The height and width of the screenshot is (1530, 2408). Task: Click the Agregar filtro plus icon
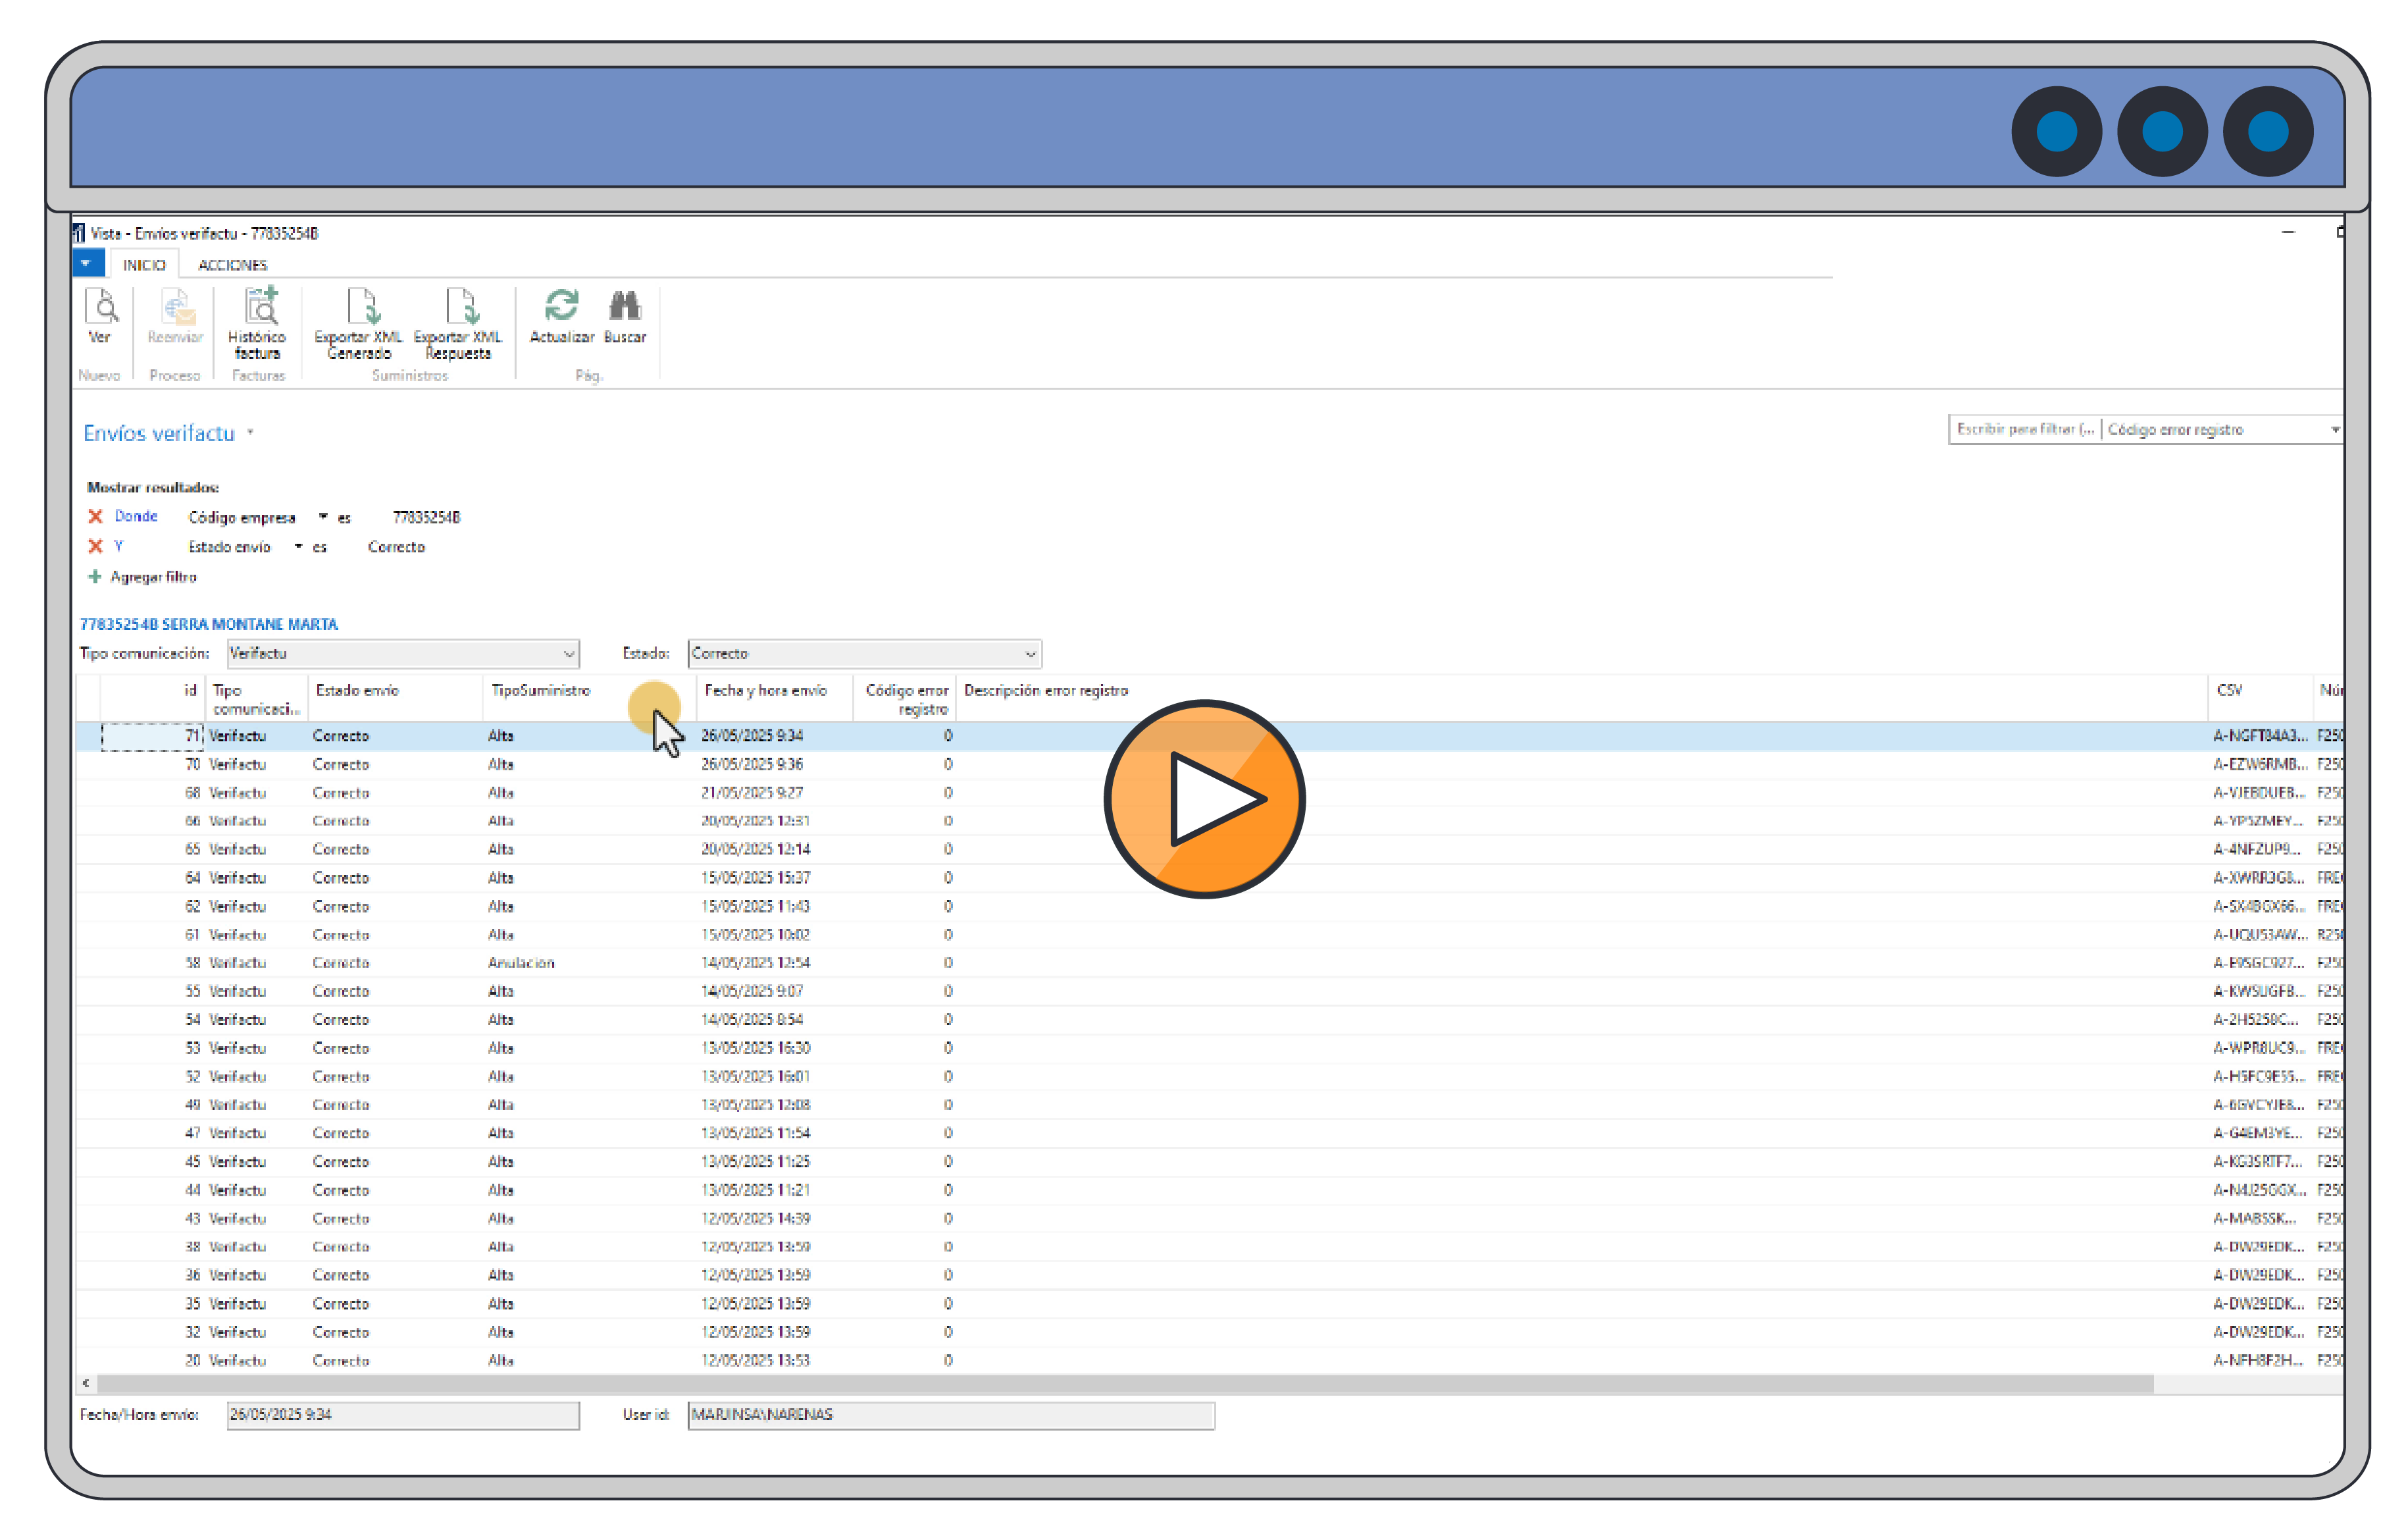click(x=95, y=576)
